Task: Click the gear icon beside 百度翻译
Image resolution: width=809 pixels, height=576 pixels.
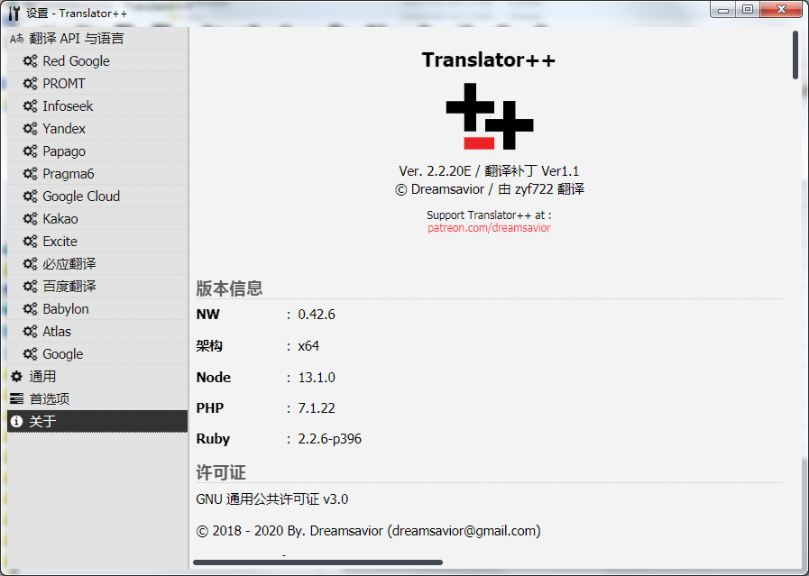Action: [x=30, y=286]
